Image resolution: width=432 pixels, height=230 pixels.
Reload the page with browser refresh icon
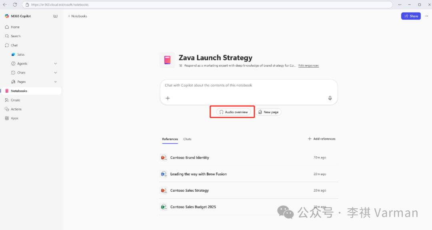click(x=15, y=5)
